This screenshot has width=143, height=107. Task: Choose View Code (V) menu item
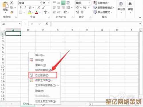pos(43,75)
